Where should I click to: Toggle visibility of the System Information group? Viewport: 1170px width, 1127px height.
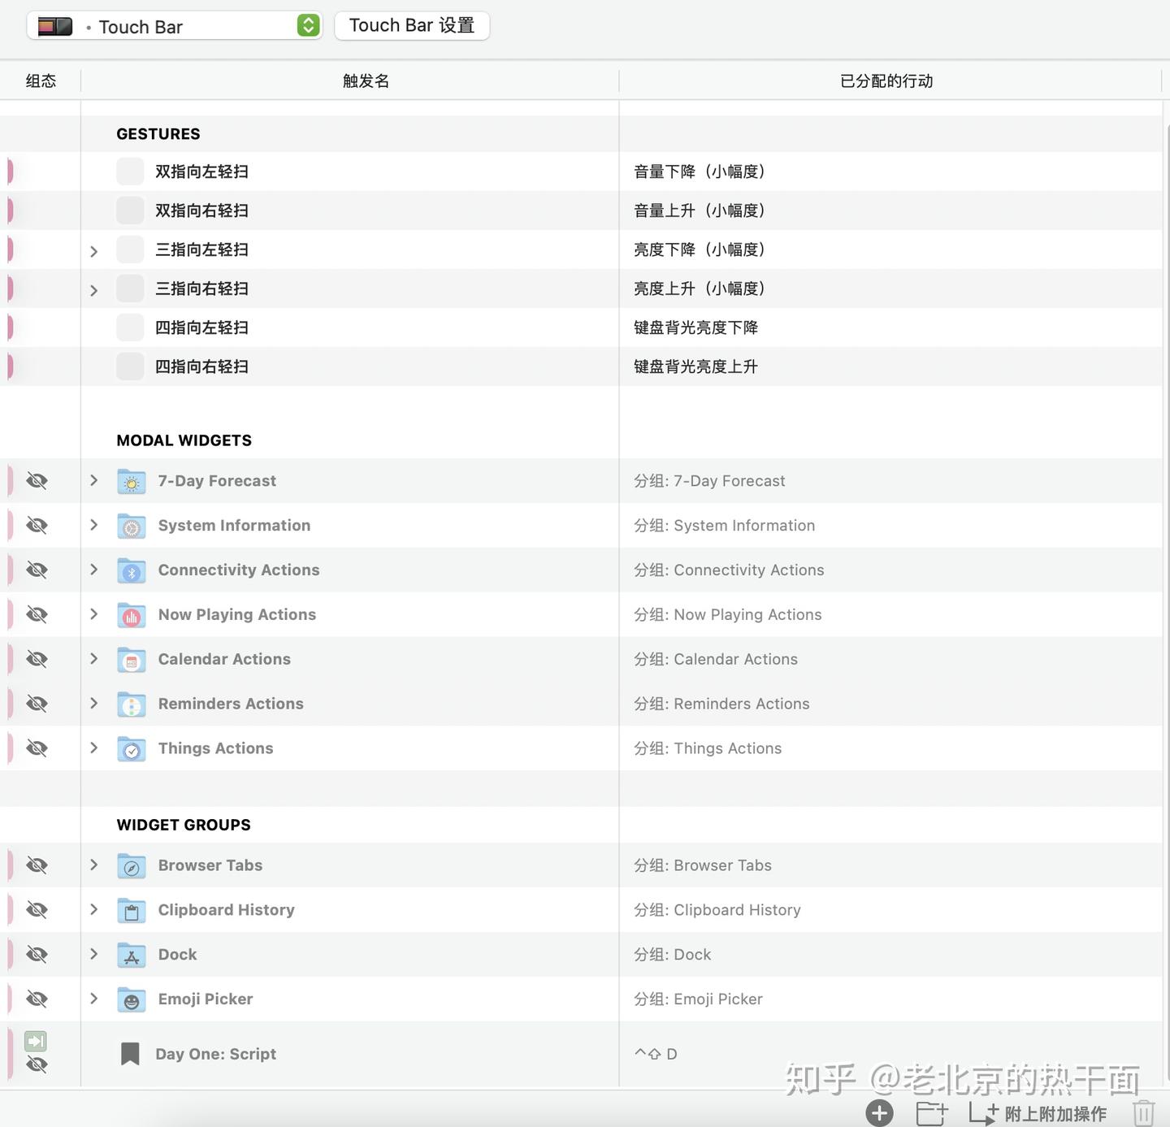[37, 525]
